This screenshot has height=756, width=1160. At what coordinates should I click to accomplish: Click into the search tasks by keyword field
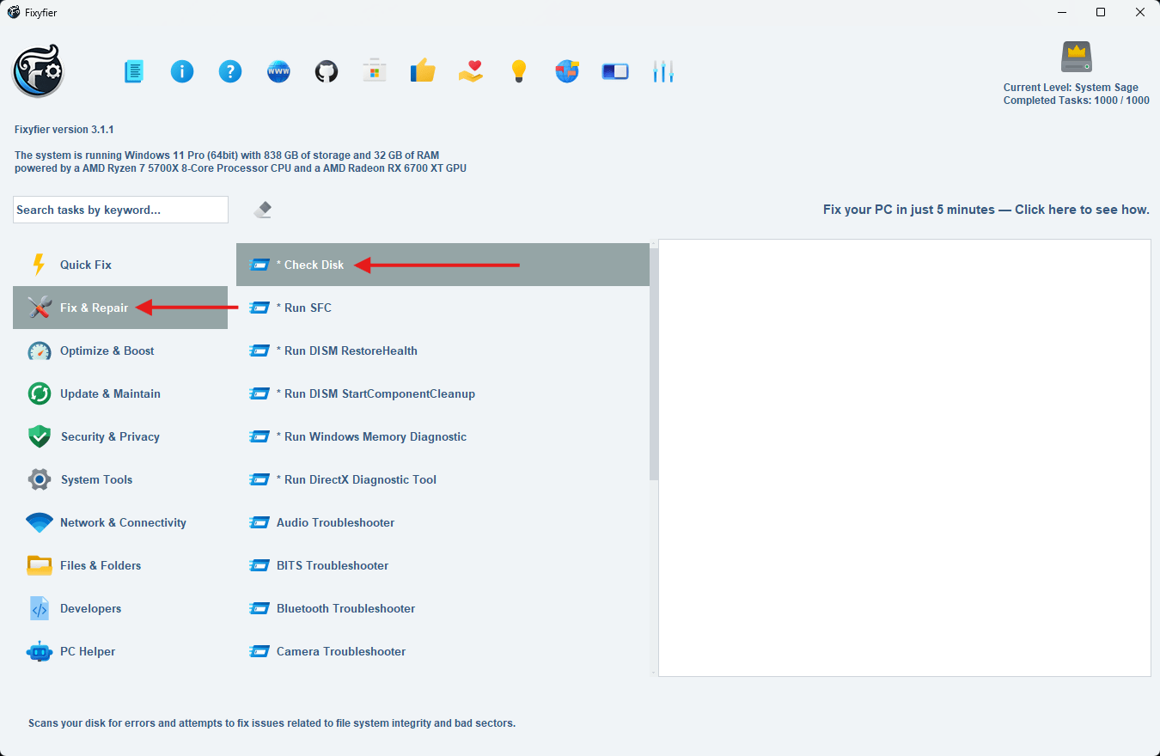tap(120, 210)
